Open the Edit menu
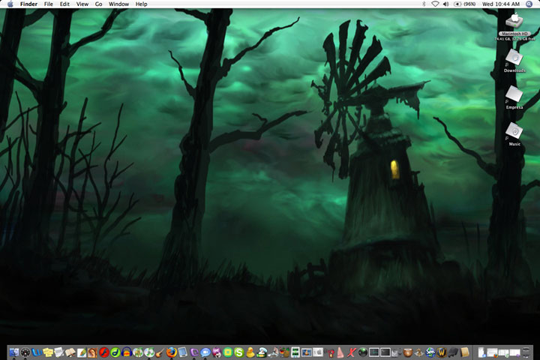 (x=64, y=4)
